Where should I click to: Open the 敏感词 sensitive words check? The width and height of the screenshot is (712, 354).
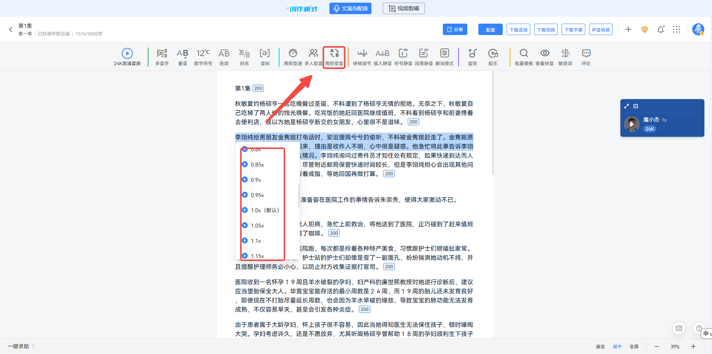click(565, 56)
